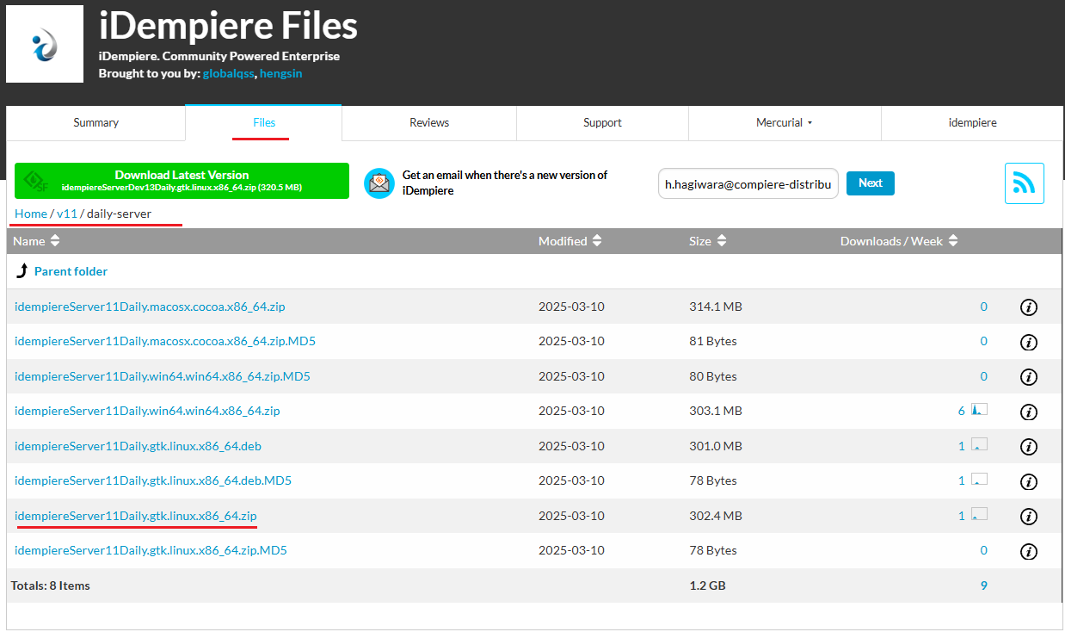
Task: Click the Next button for email signup
Action: [870, 183]
